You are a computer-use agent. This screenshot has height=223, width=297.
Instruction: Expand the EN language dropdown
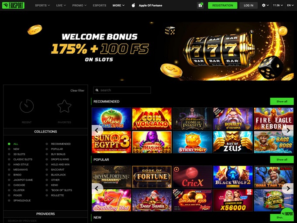click(290, 5)
